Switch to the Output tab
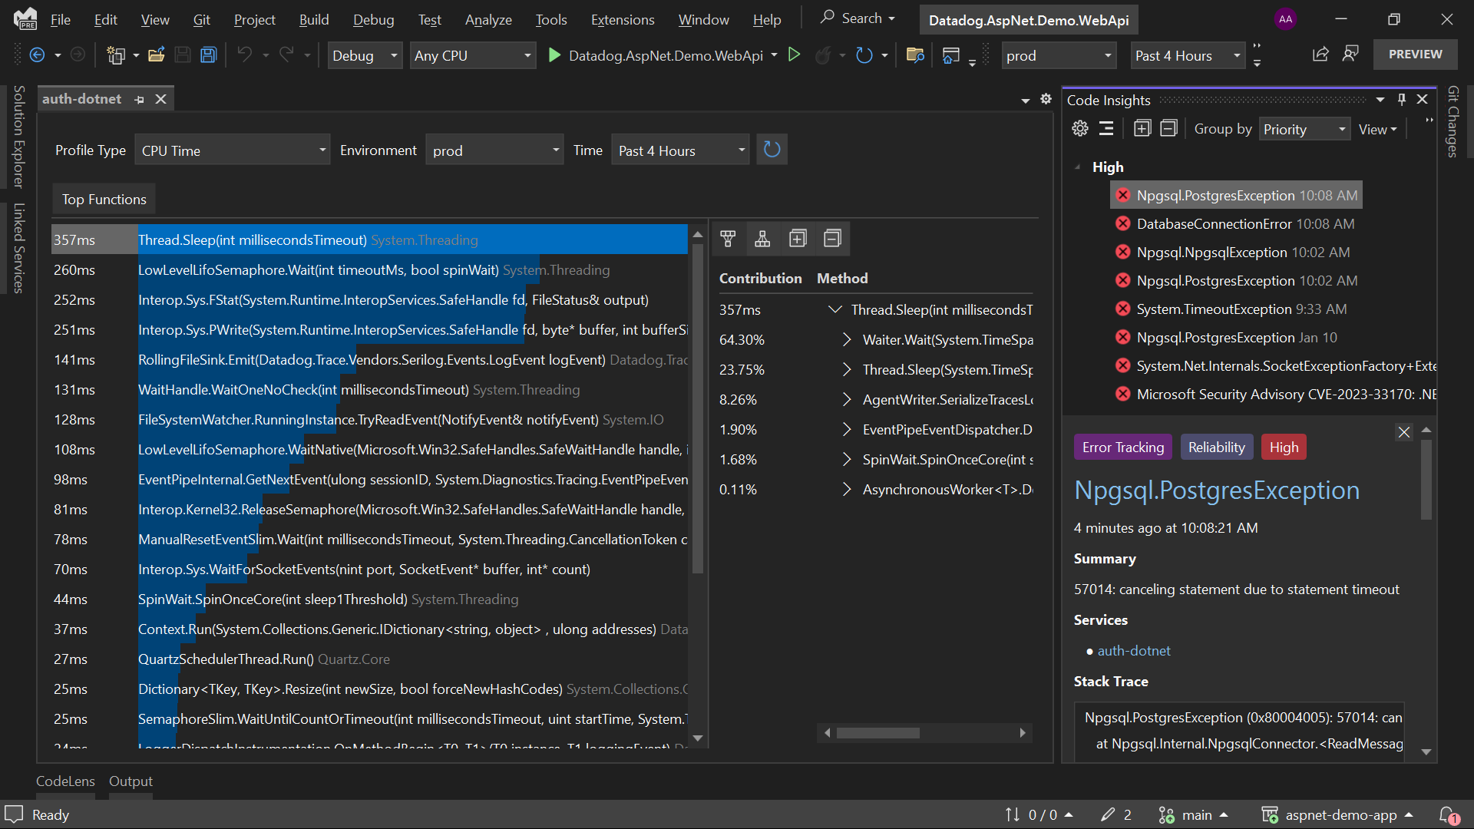 coord(131,781)
